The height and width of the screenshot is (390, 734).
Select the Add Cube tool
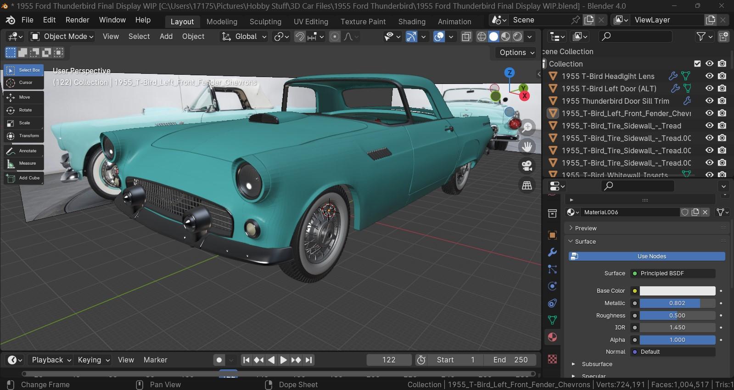pyautogui.click(x=24, y=178)
